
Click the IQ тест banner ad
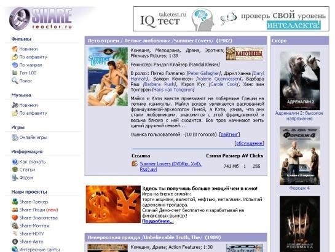[231, 19]
